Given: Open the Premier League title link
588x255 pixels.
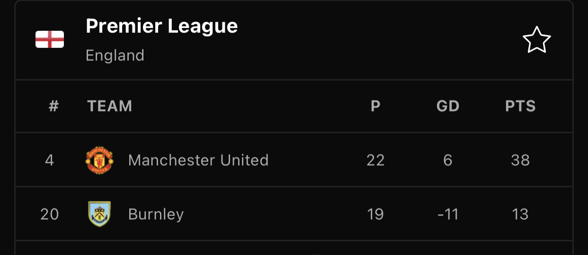Looking at the screenshot, I should tap(162, 26).
